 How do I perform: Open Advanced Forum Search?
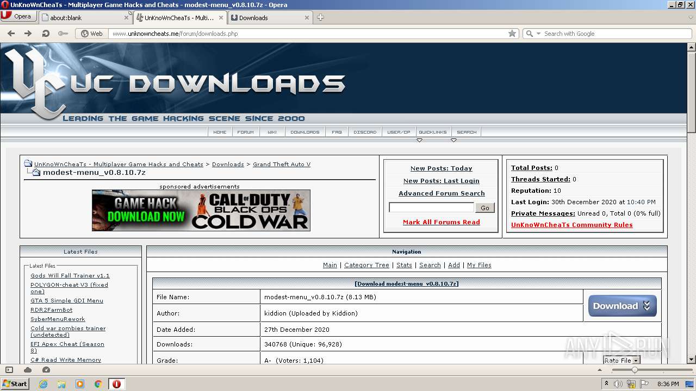click(442, 193)
